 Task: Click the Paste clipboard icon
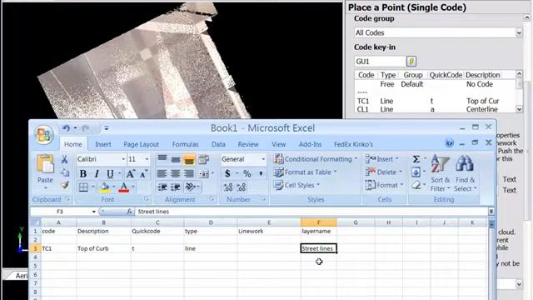45,164
